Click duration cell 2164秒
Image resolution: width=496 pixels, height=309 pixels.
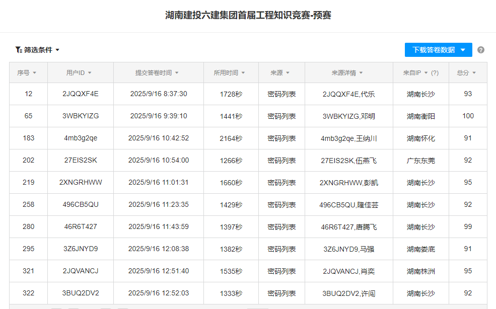(231, 138)
